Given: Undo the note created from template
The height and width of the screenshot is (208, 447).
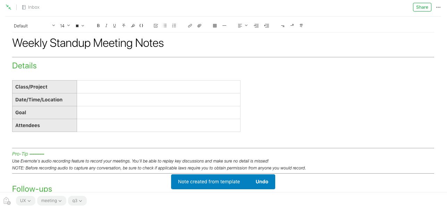Looking at the screenshot, I should pyautogui.click(x=262, y=182).
